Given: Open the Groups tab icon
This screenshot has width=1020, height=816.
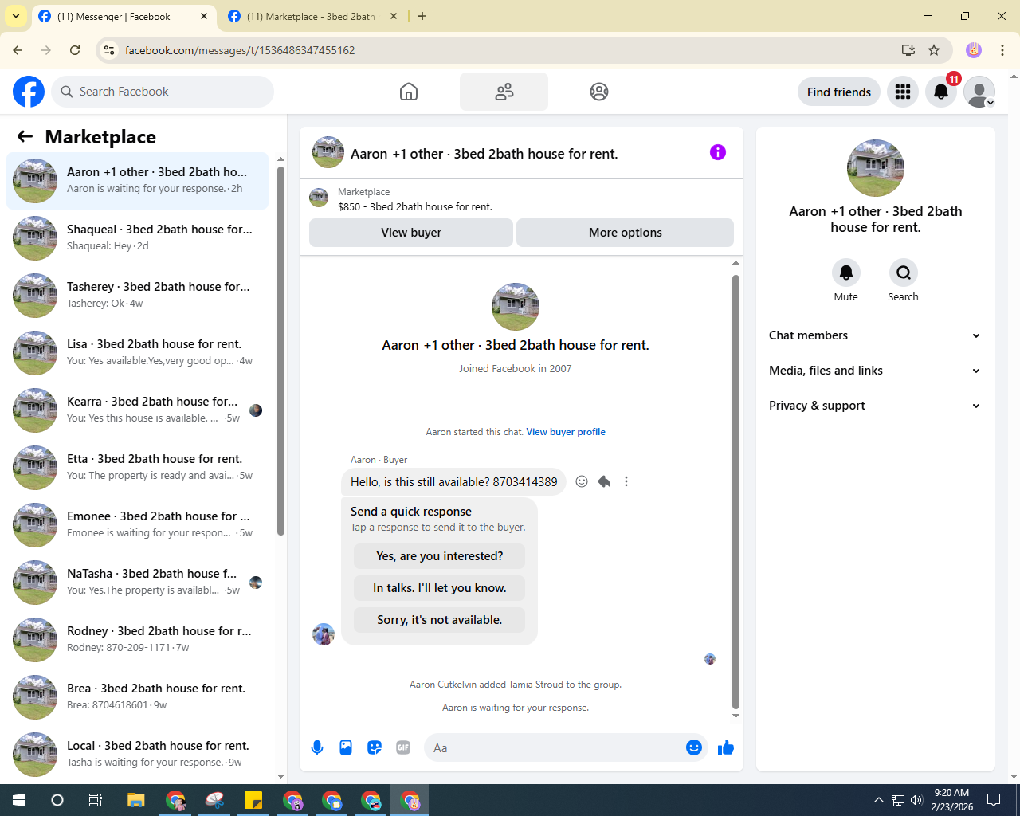Looking at the screenshot, I should point(599,92).
